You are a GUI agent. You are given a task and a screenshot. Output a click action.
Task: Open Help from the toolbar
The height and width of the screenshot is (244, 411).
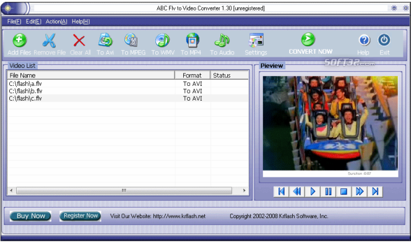click(365, 40)
